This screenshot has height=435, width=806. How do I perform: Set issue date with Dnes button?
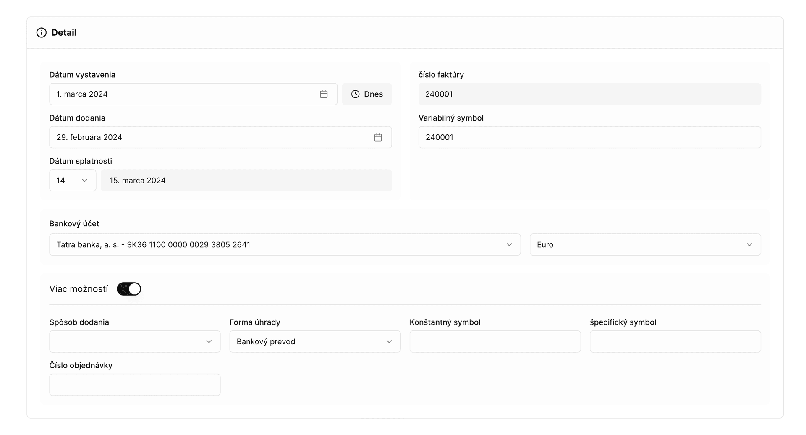tap(367, 94)
